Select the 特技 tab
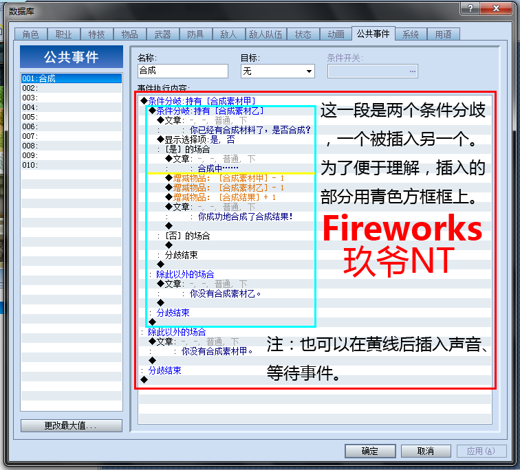Image resolution: width=520 pixels, height=470 pixels. tap(96, 34)
